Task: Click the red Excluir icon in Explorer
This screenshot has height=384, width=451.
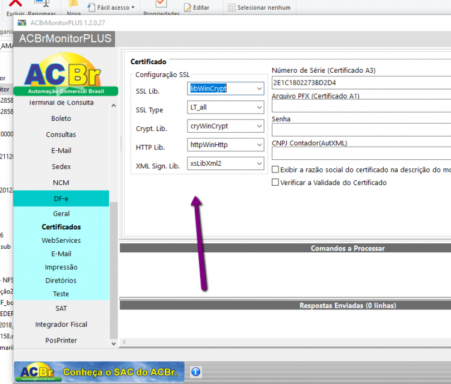Action: [15, 4]
